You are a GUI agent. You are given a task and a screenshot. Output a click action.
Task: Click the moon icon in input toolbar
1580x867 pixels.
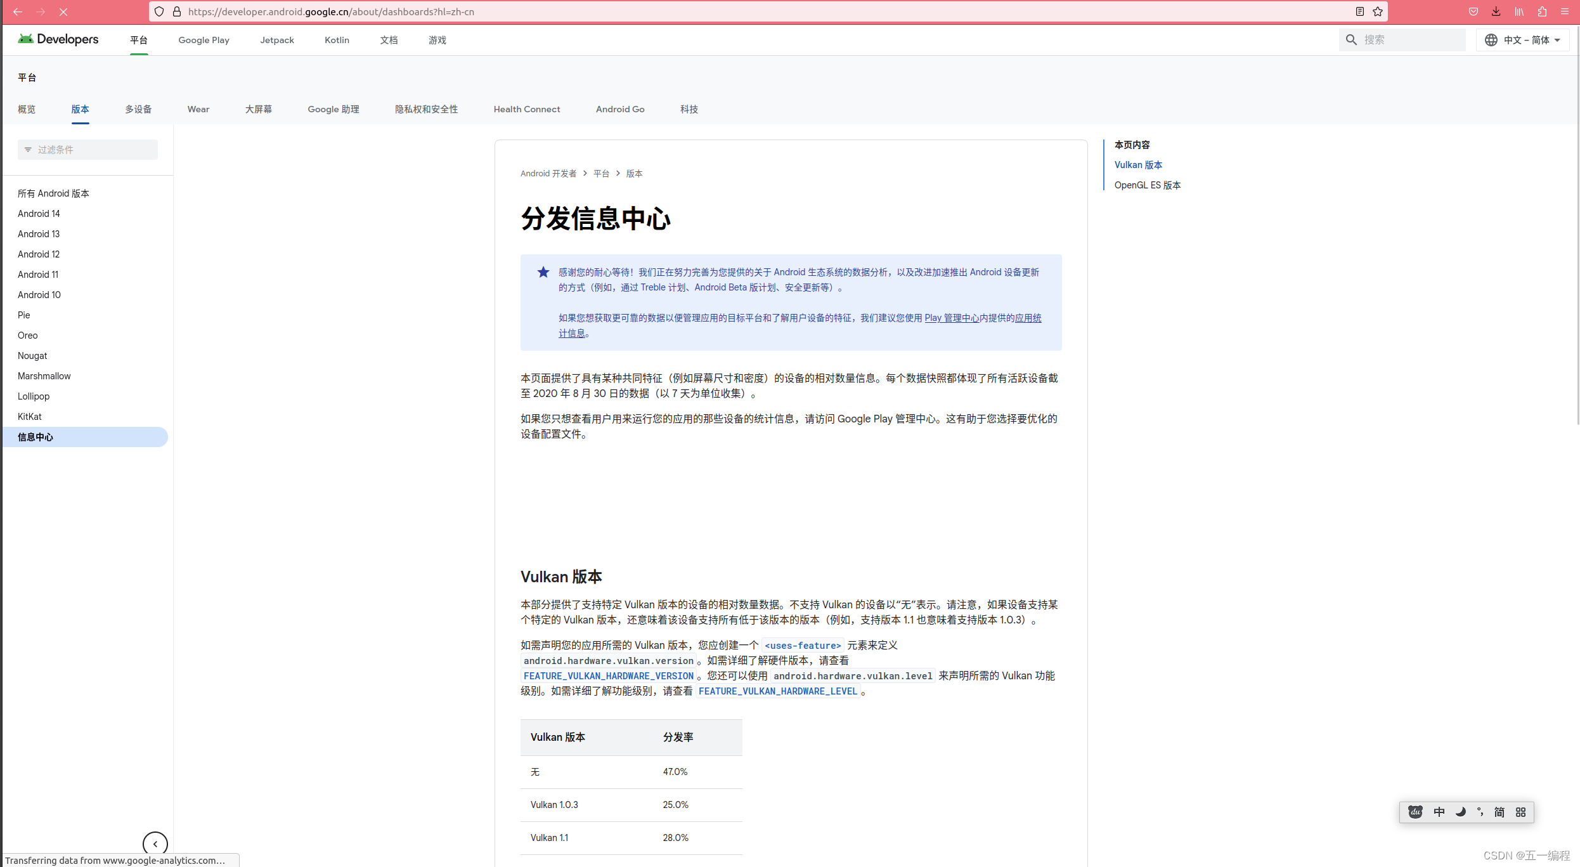click(1461, 812)
